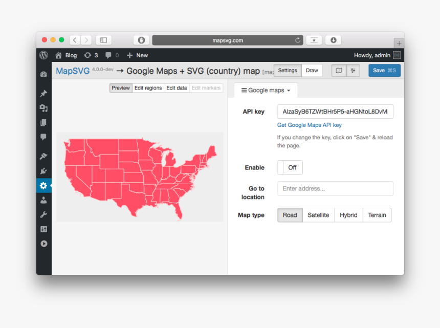This screenshot has height=328, width=440.
Task: Open Posts via the pushpin sidebar icon
Action: click(x=43, y=94)
